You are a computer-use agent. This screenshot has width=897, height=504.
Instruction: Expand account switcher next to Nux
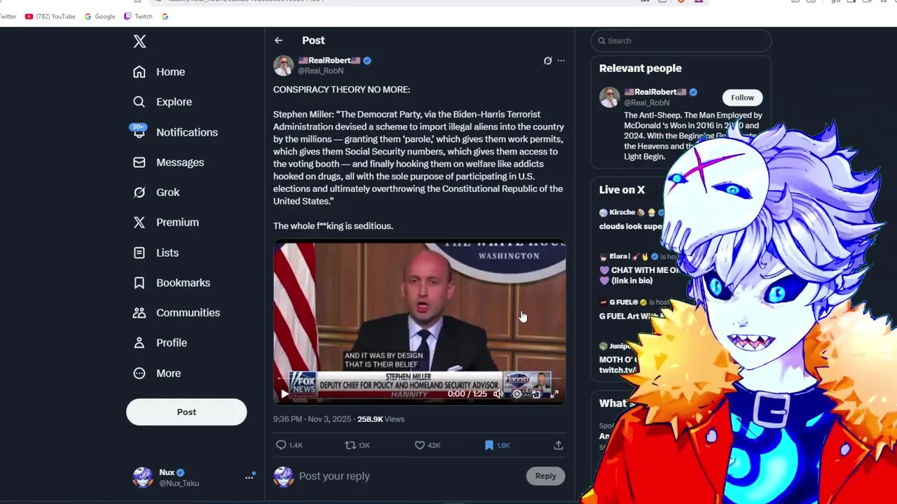(x=249, y=477)
